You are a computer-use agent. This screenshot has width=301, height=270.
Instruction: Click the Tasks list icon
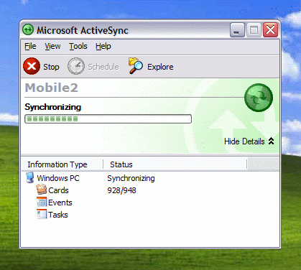42,214
